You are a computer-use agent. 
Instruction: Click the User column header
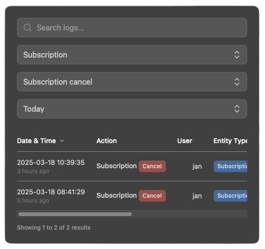185,141
